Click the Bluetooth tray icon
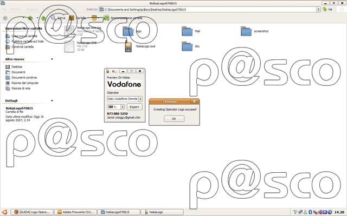Screen dimensions: 347x216 (x=310, y=212)
